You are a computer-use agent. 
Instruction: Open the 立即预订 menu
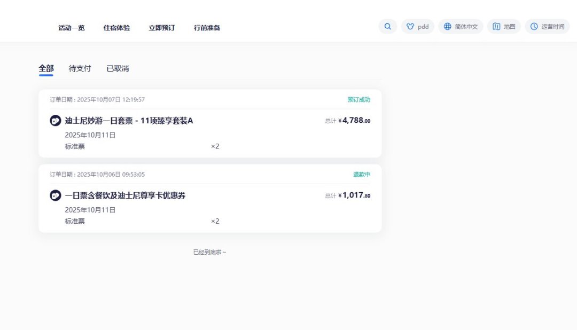[162, 28]
